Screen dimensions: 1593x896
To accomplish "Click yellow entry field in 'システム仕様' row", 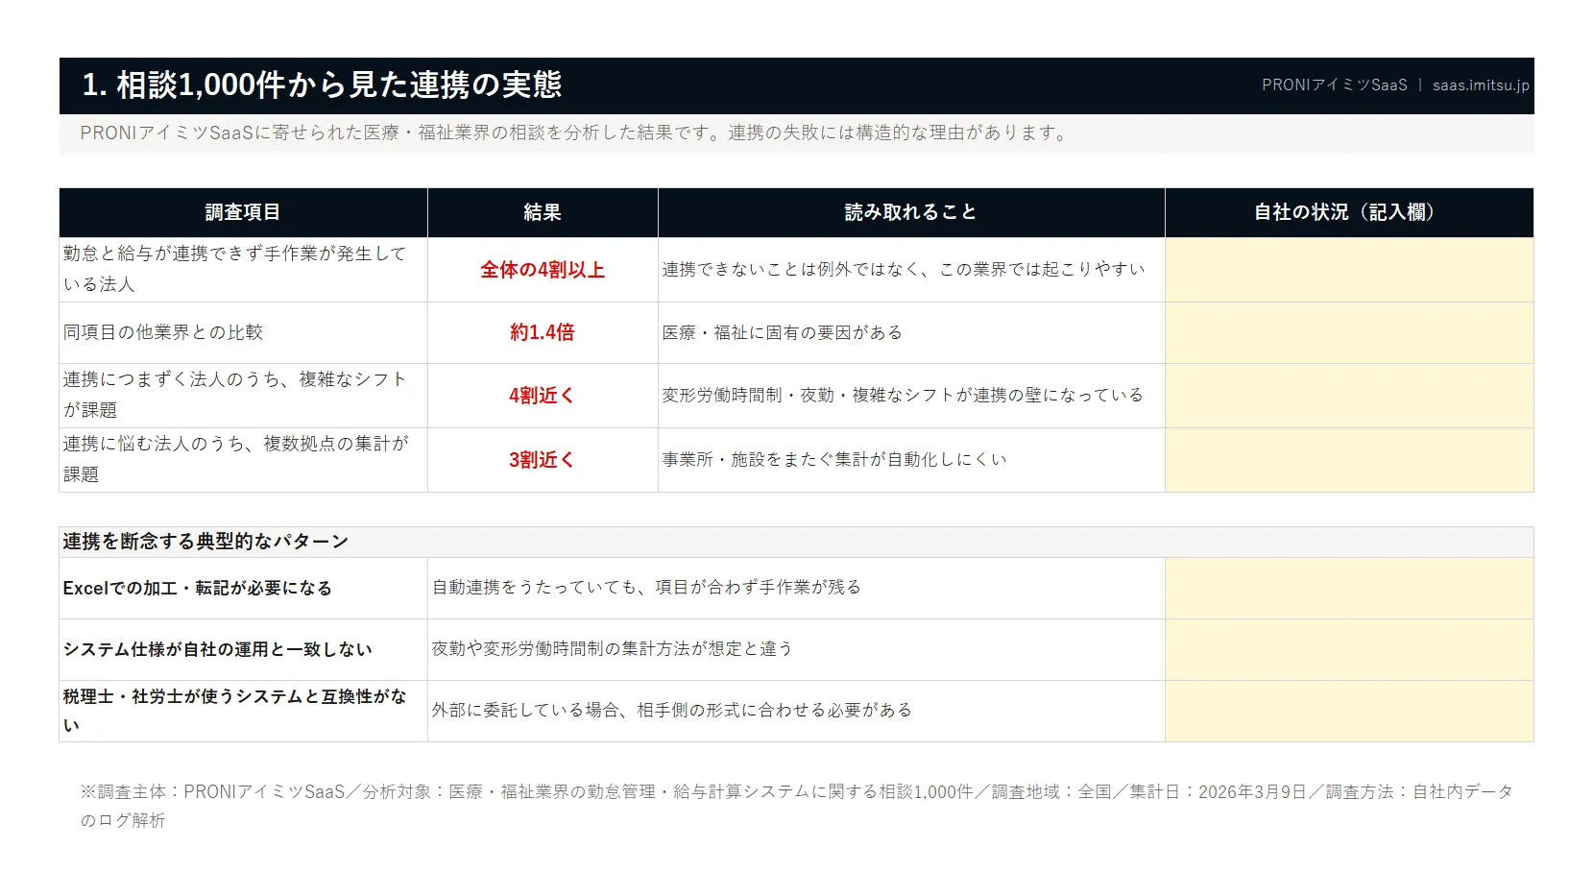I will [x=1349, y=649].
